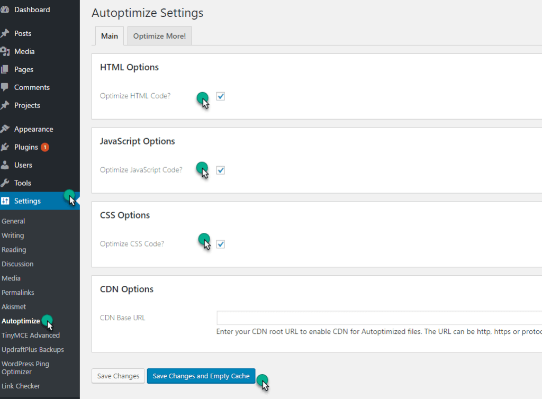Viewport: 542px width, 399px height.
Task: Click the Comments bubble icon
Action: point(4,87)
